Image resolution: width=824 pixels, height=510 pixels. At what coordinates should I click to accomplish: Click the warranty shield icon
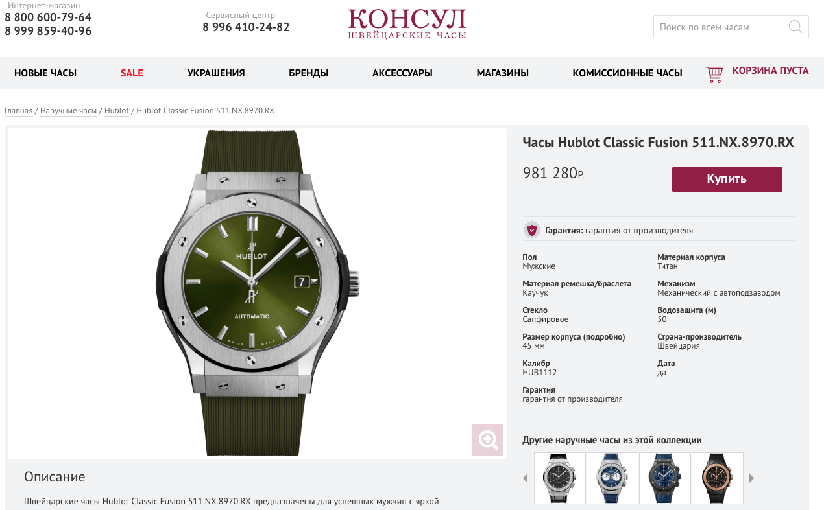[x=531, y=230]
